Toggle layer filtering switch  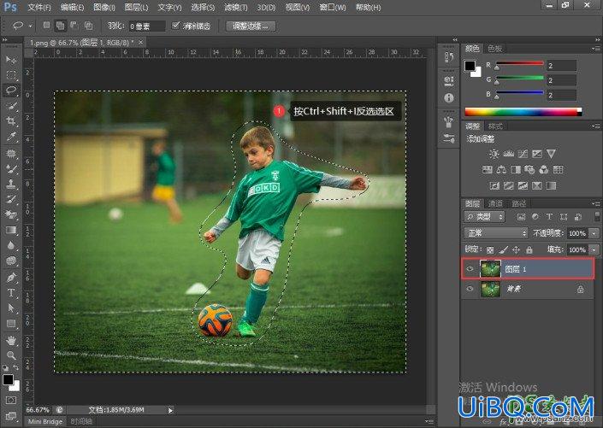tap(597, 216)
